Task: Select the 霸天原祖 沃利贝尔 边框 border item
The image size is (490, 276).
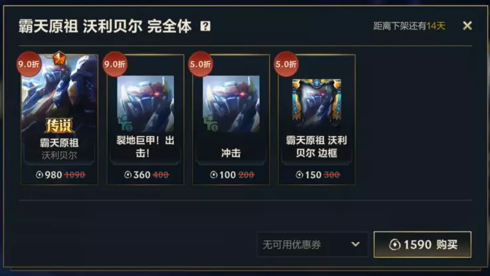Action: [x=317, y=119]
